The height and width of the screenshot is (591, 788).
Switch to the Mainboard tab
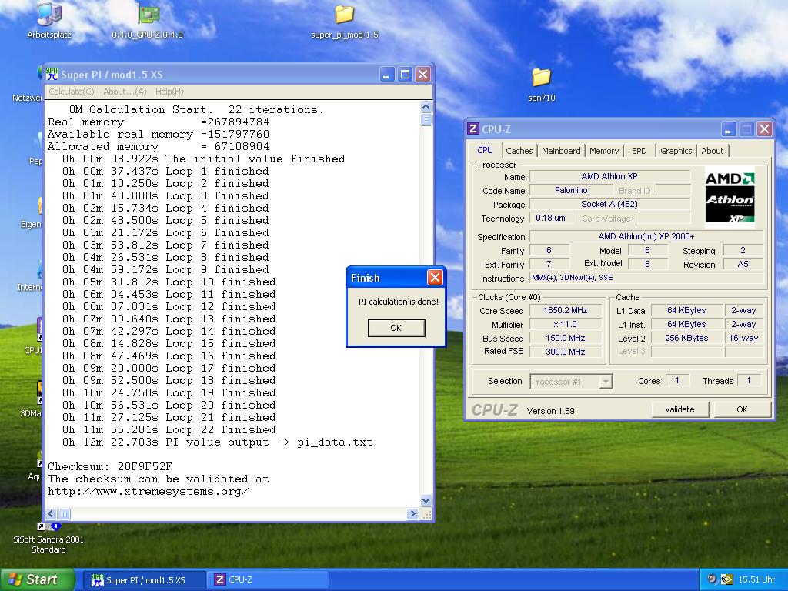(x=561, y=151)
